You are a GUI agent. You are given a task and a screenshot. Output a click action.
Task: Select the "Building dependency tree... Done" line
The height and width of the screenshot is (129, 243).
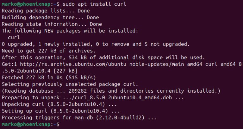[50, 17]
